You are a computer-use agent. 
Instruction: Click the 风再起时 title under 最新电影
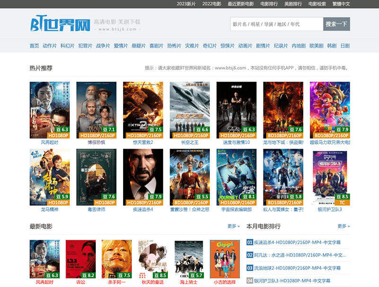click(45, 282)
